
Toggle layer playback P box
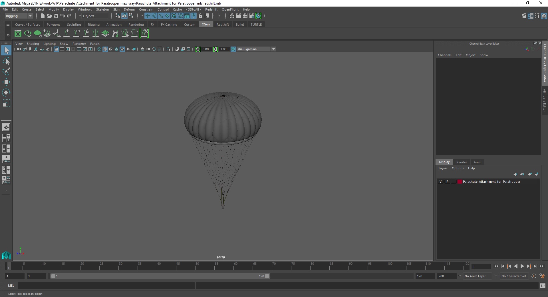[447, 182]
